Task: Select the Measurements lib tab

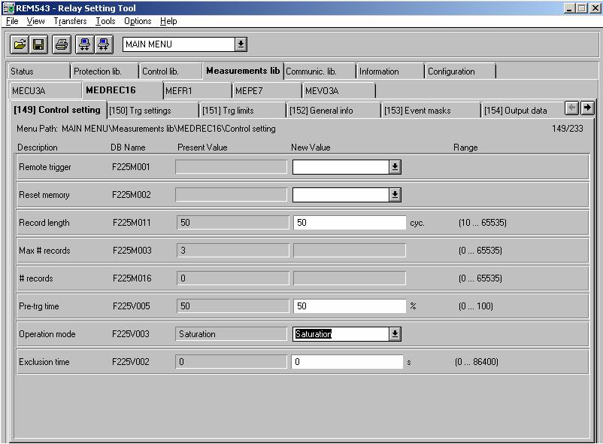Action: (x=243, y=71)
